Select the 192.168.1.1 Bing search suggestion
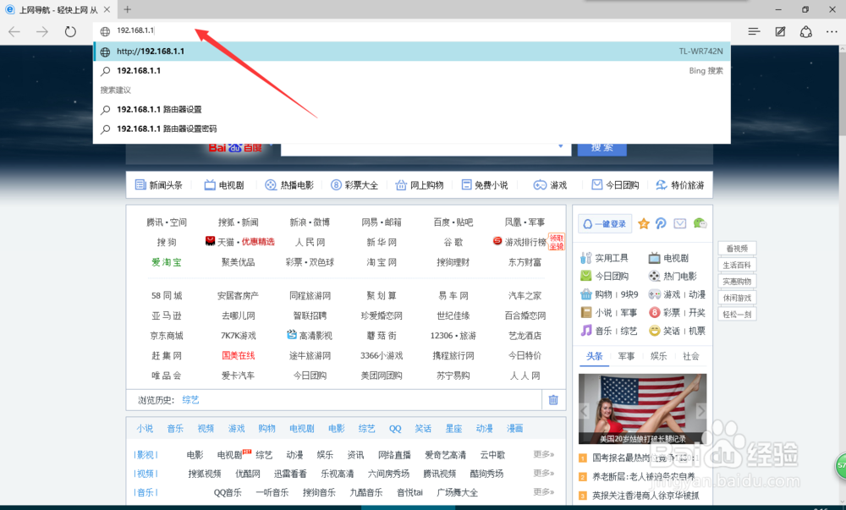 coord(412,71)
